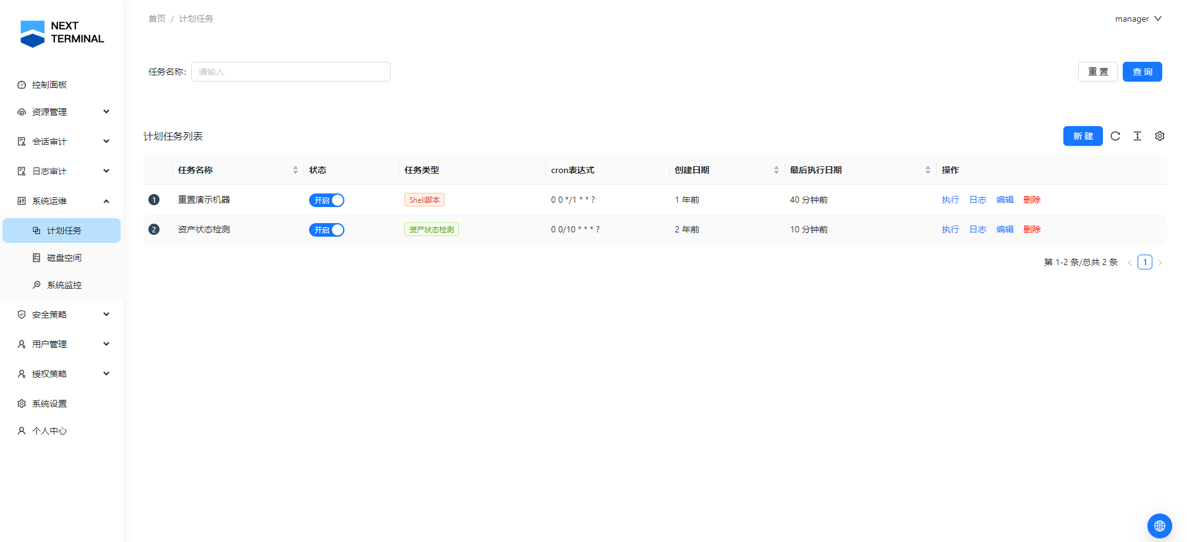Expand 资源管理 menu chevron
Viewport: 1187px width, 542px height.
[x=106, y=112]
